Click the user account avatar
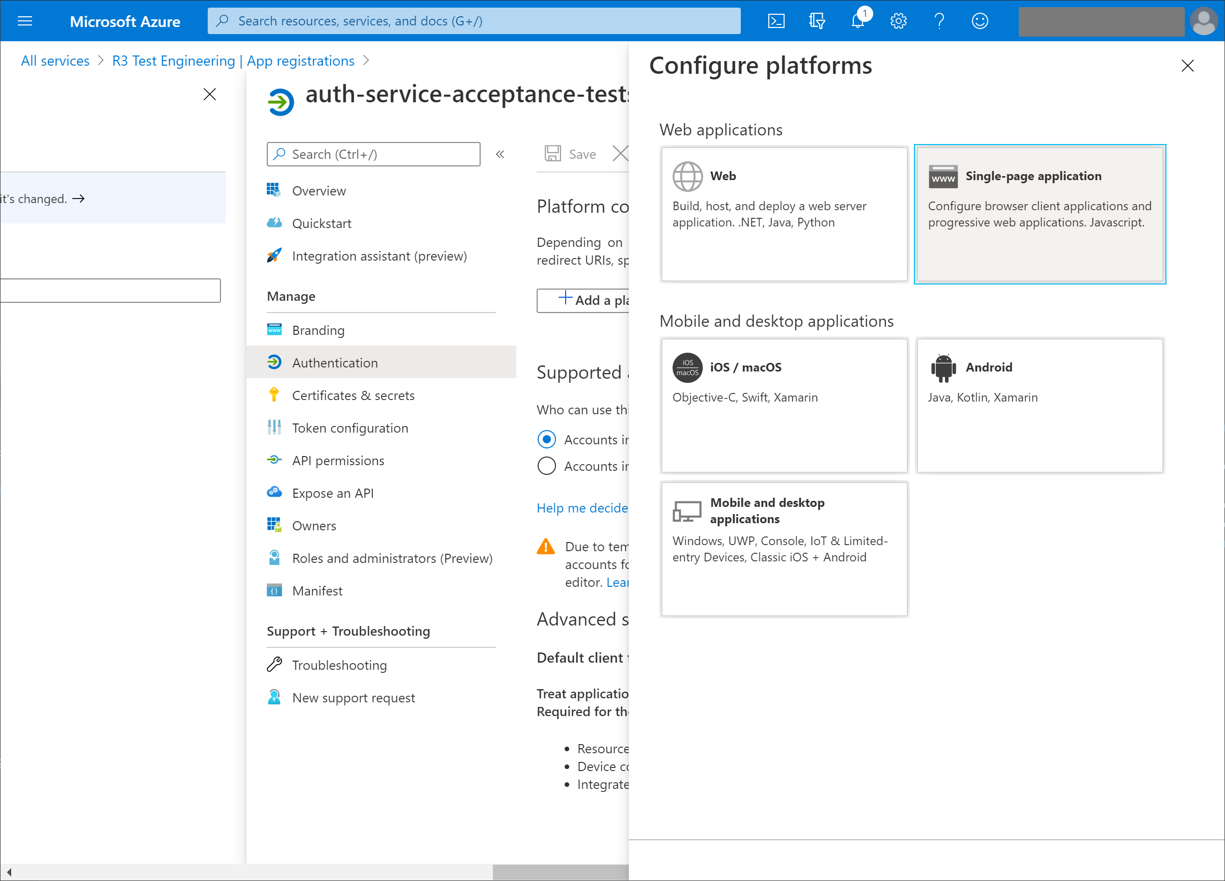Screen dimensions: 1225x881 1204,21
